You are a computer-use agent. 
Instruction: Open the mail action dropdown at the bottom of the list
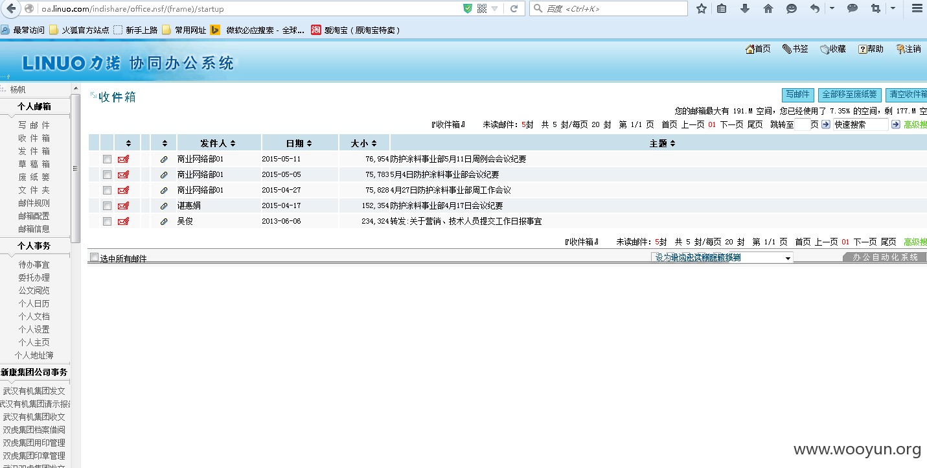722,257
